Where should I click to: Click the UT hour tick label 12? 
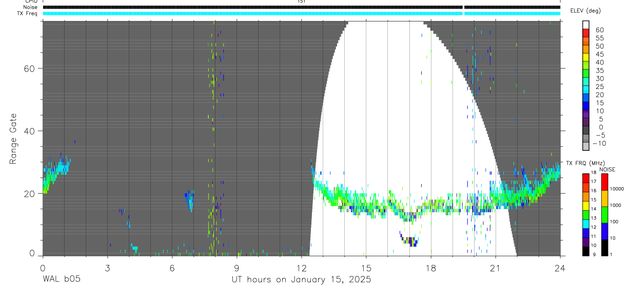301,267
